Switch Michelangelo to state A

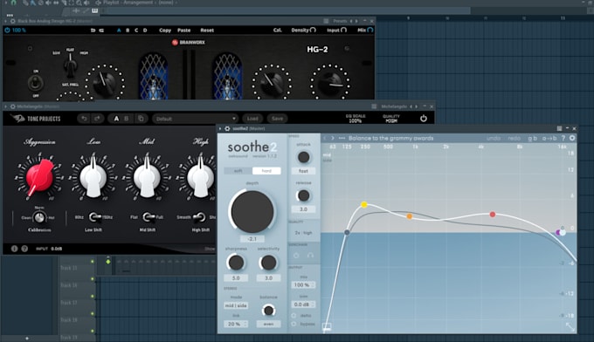coord(116,119)
